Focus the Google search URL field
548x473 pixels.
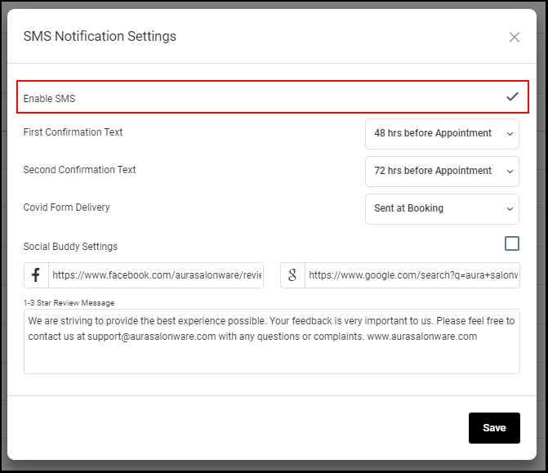(x=412, y=275)
